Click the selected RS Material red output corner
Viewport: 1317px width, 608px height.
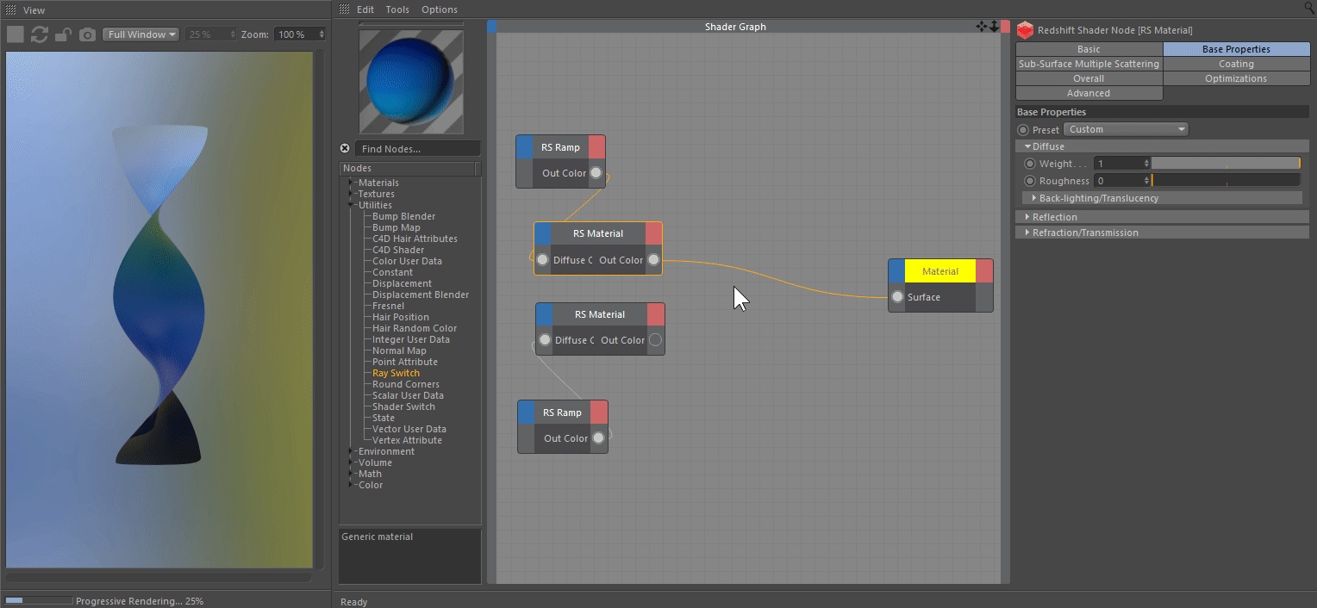point(653,233)
